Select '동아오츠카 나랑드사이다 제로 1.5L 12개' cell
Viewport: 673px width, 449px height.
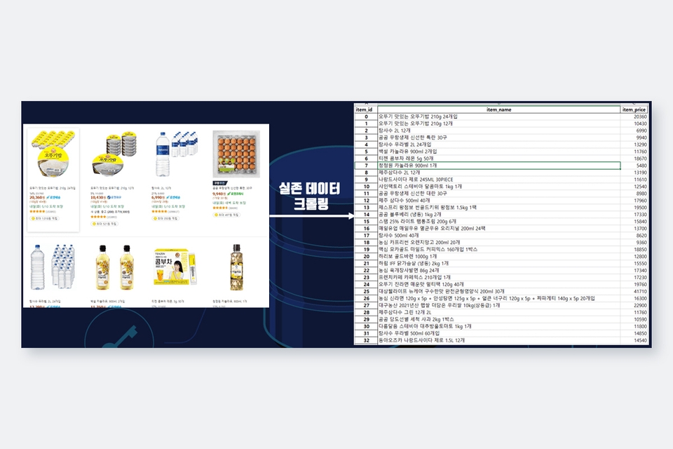[x=498, y=340]
